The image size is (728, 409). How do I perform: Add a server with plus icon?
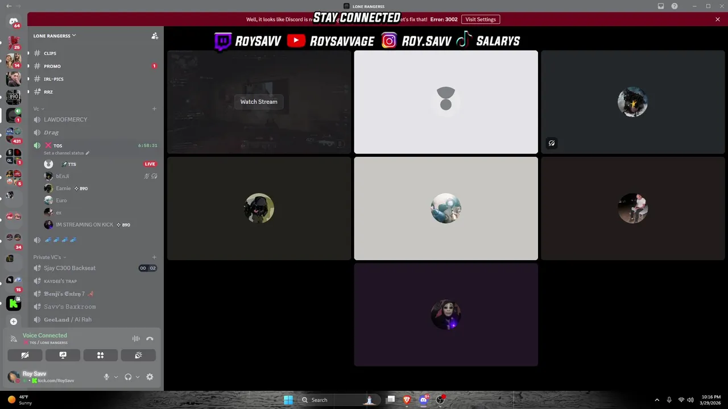tap(14, 322)
